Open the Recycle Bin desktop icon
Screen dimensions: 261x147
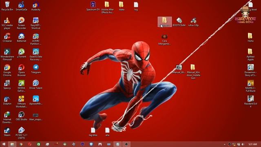point(7,6)
